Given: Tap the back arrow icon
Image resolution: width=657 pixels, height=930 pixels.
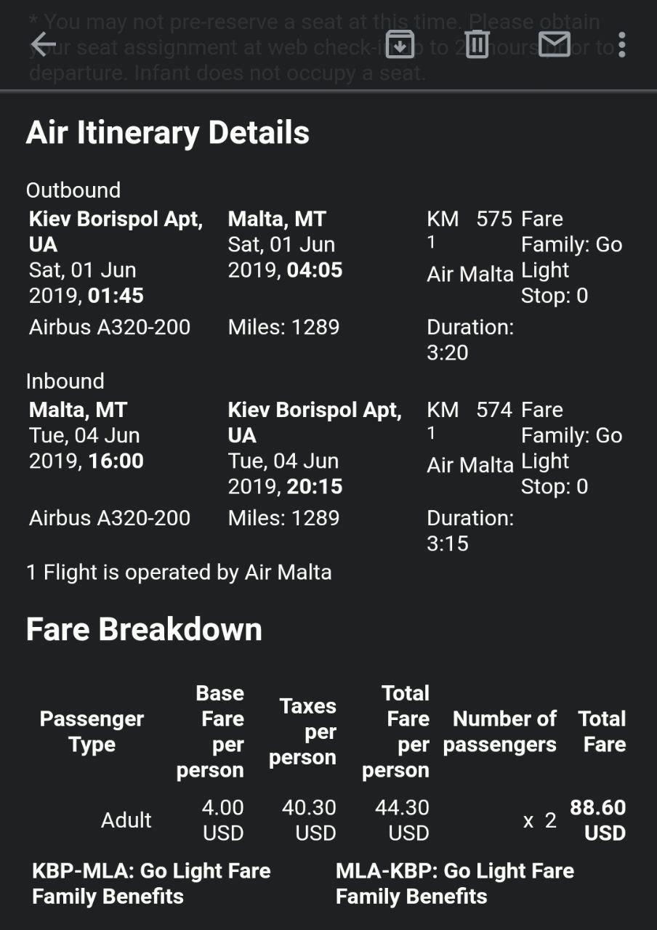Looking at the screenshot, I should pos(44,44).
